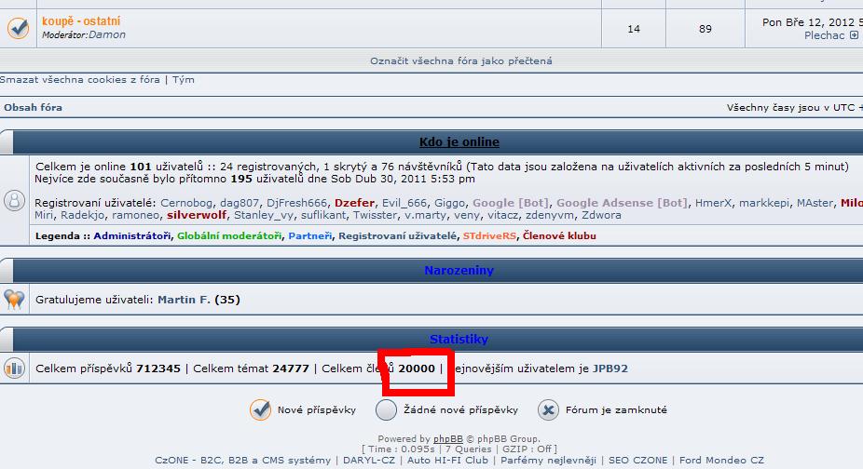The image size is (863, 469).
Task: Mark all forums read via Označit všechna fóra
Action: [460, 61]
